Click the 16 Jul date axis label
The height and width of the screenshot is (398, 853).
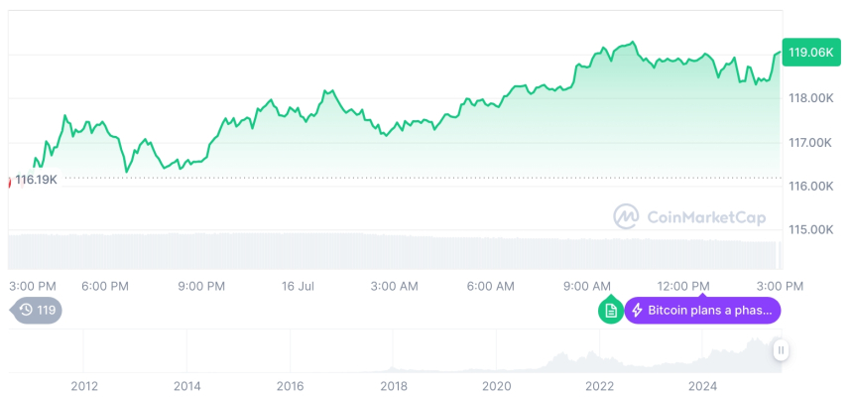click(298, 286)
